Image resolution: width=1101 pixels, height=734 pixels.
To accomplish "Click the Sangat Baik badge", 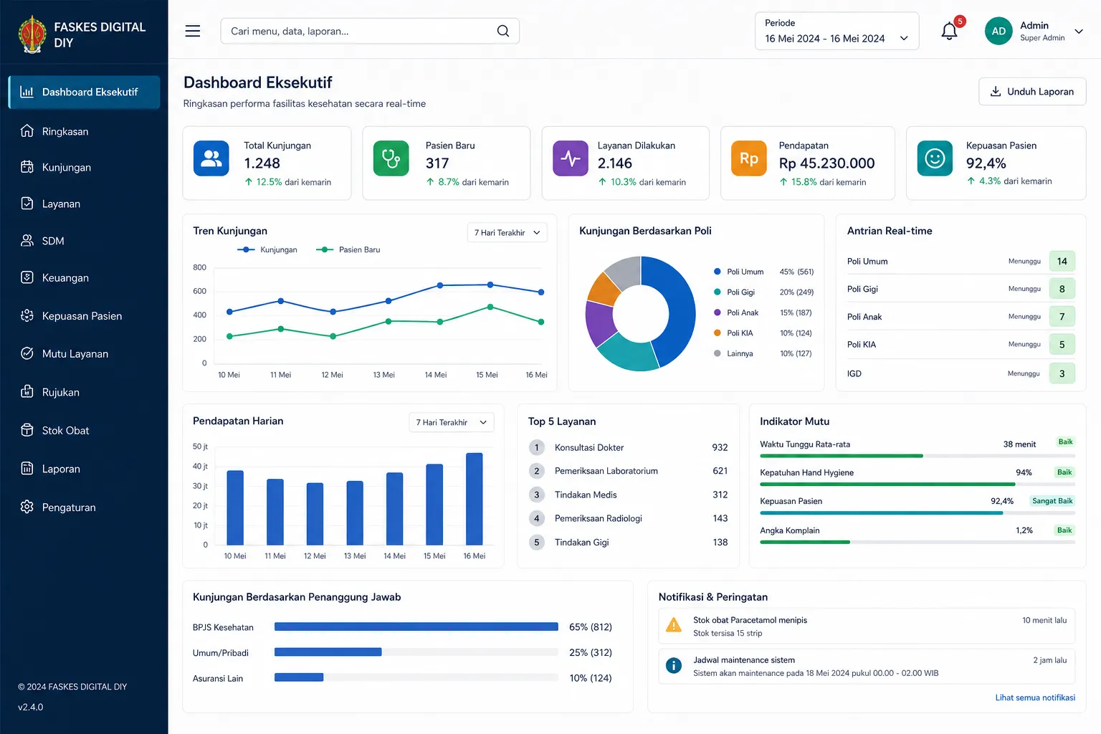I will point(1052,501).
